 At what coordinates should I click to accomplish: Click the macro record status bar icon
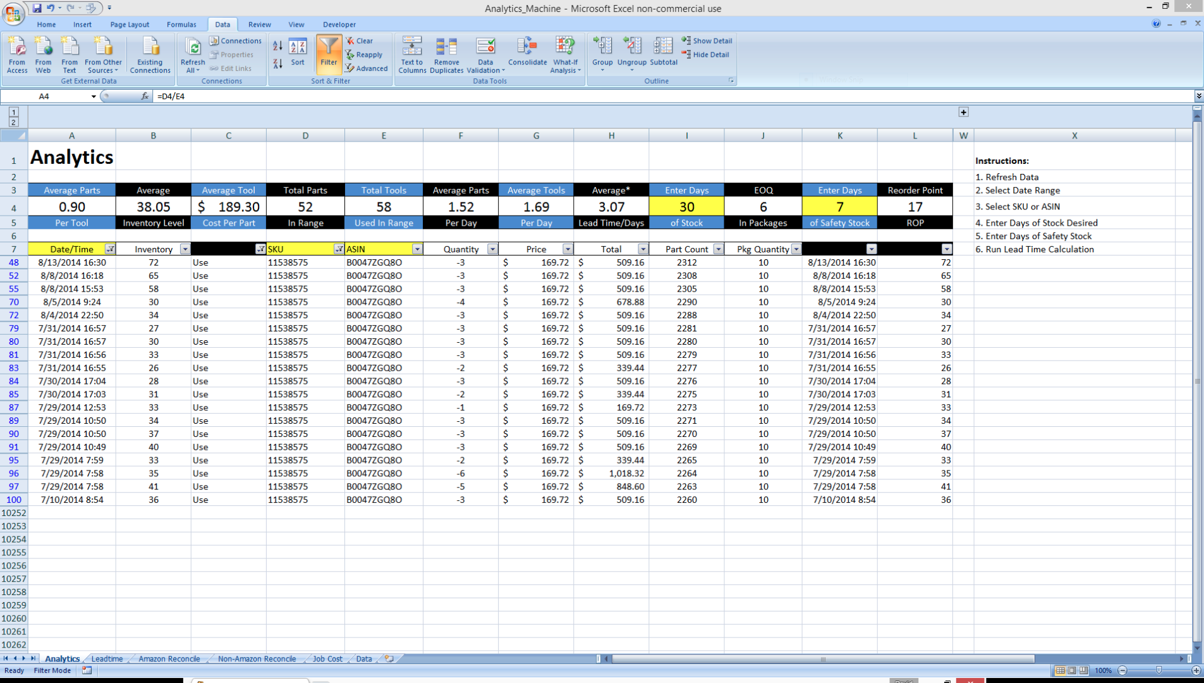(87, 670)
